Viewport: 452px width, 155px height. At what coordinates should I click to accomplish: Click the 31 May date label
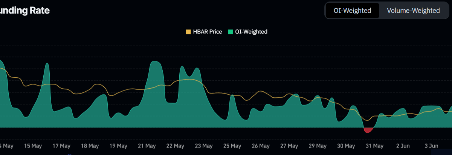pyautogui.click(x=374, y=146)
